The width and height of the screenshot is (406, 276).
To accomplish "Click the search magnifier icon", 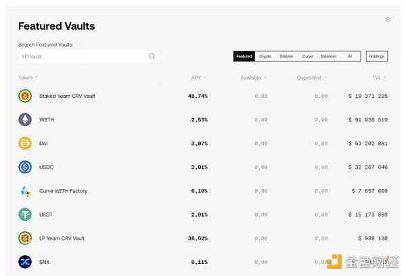I will [x=152, y=57].
